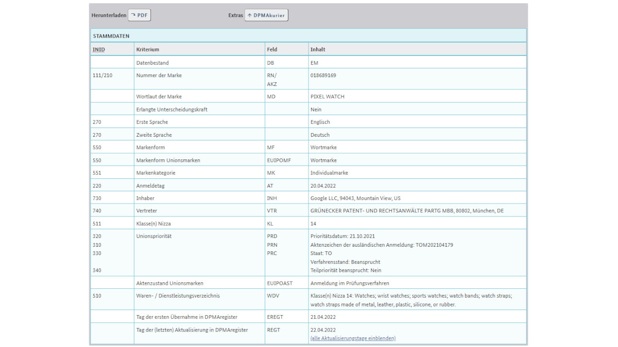Click the Datenbestand value EM

[315, 63]
